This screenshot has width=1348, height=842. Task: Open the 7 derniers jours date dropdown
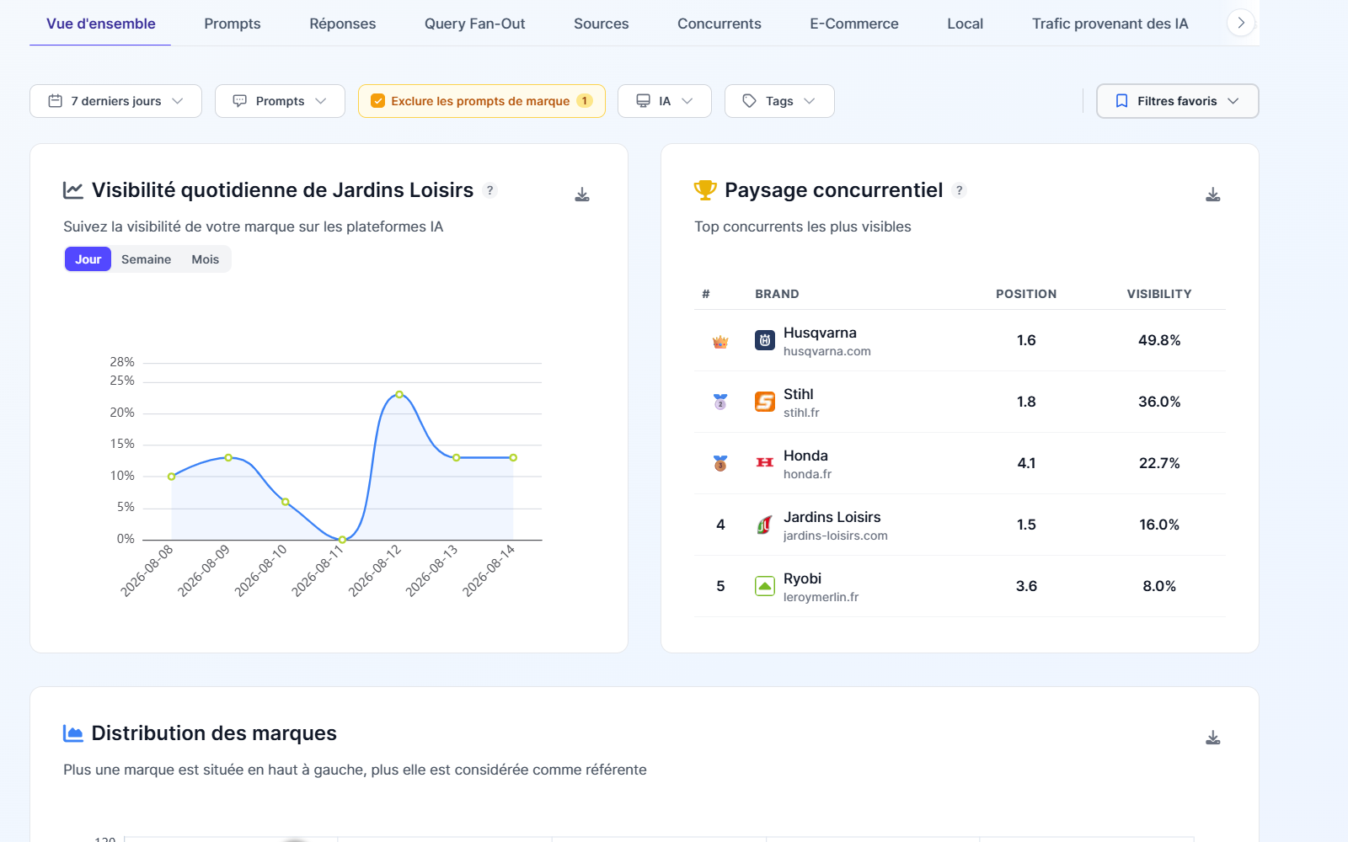(115, 101)
